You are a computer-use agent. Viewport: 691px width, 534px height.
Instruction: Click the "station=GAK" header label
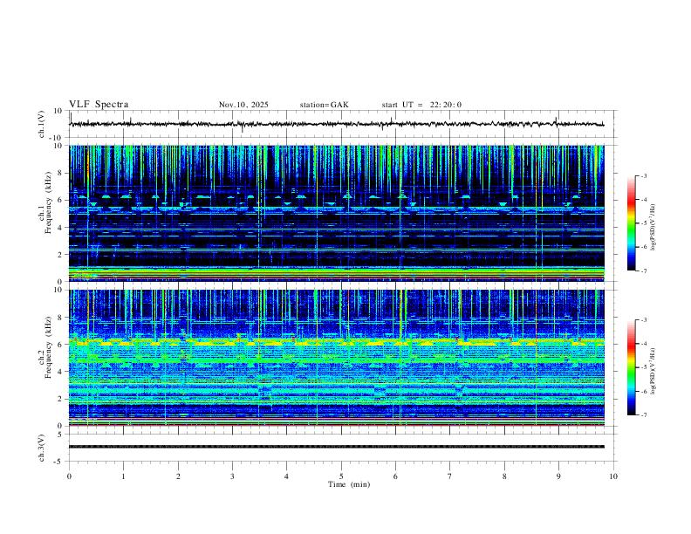[324, 105]
